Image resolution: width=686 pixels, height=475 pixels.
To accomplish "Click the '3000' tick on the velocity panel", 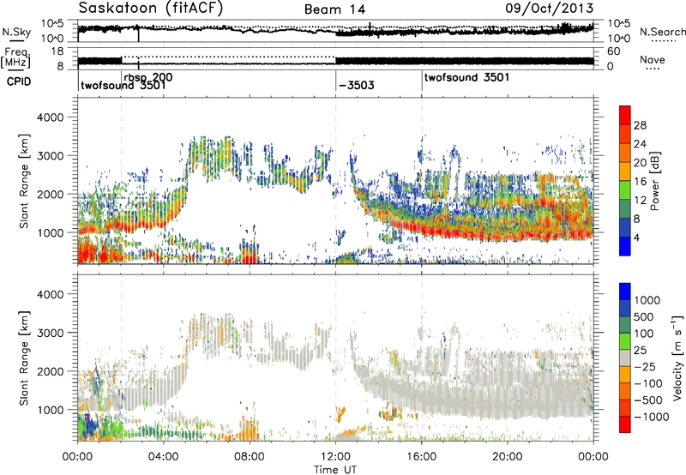I will (x=51, y=333).
